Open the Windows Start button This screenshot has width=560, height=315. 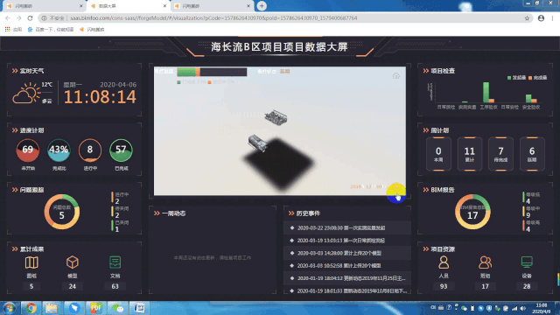click(10, 308)
